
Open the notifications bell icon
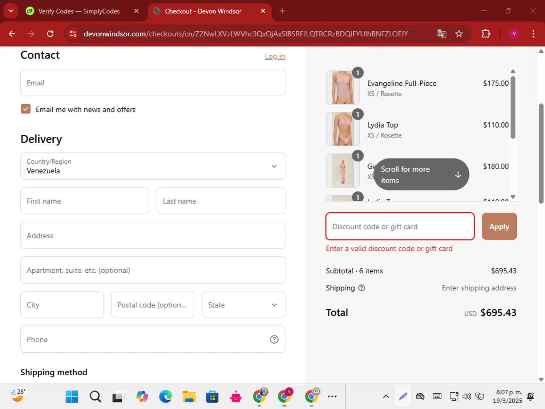click(x=530, y=397)
